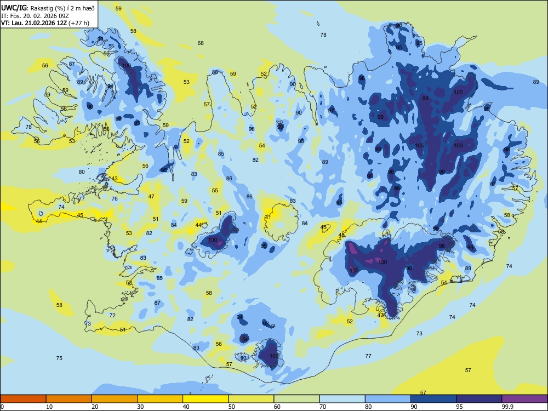Screen dimensions: 548x411
Task: Click the legend label '90'
Action: point(414,407)
